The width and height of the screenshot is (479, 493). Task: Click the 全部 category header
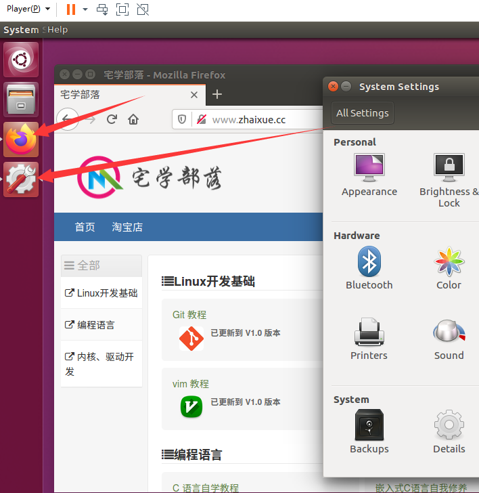tap(101, 265)
